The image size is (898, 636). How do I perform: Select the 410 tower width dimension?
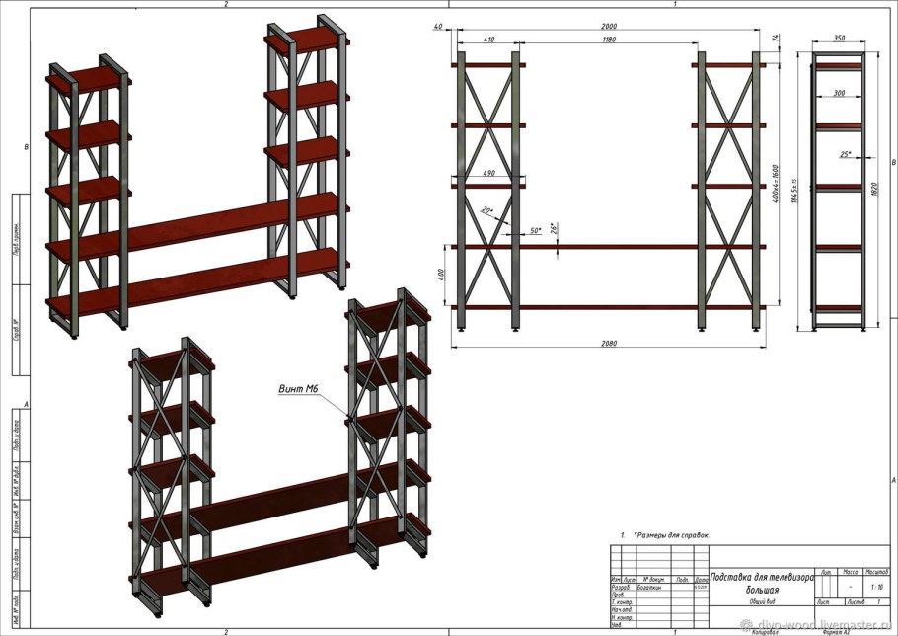tap(488, 40)
